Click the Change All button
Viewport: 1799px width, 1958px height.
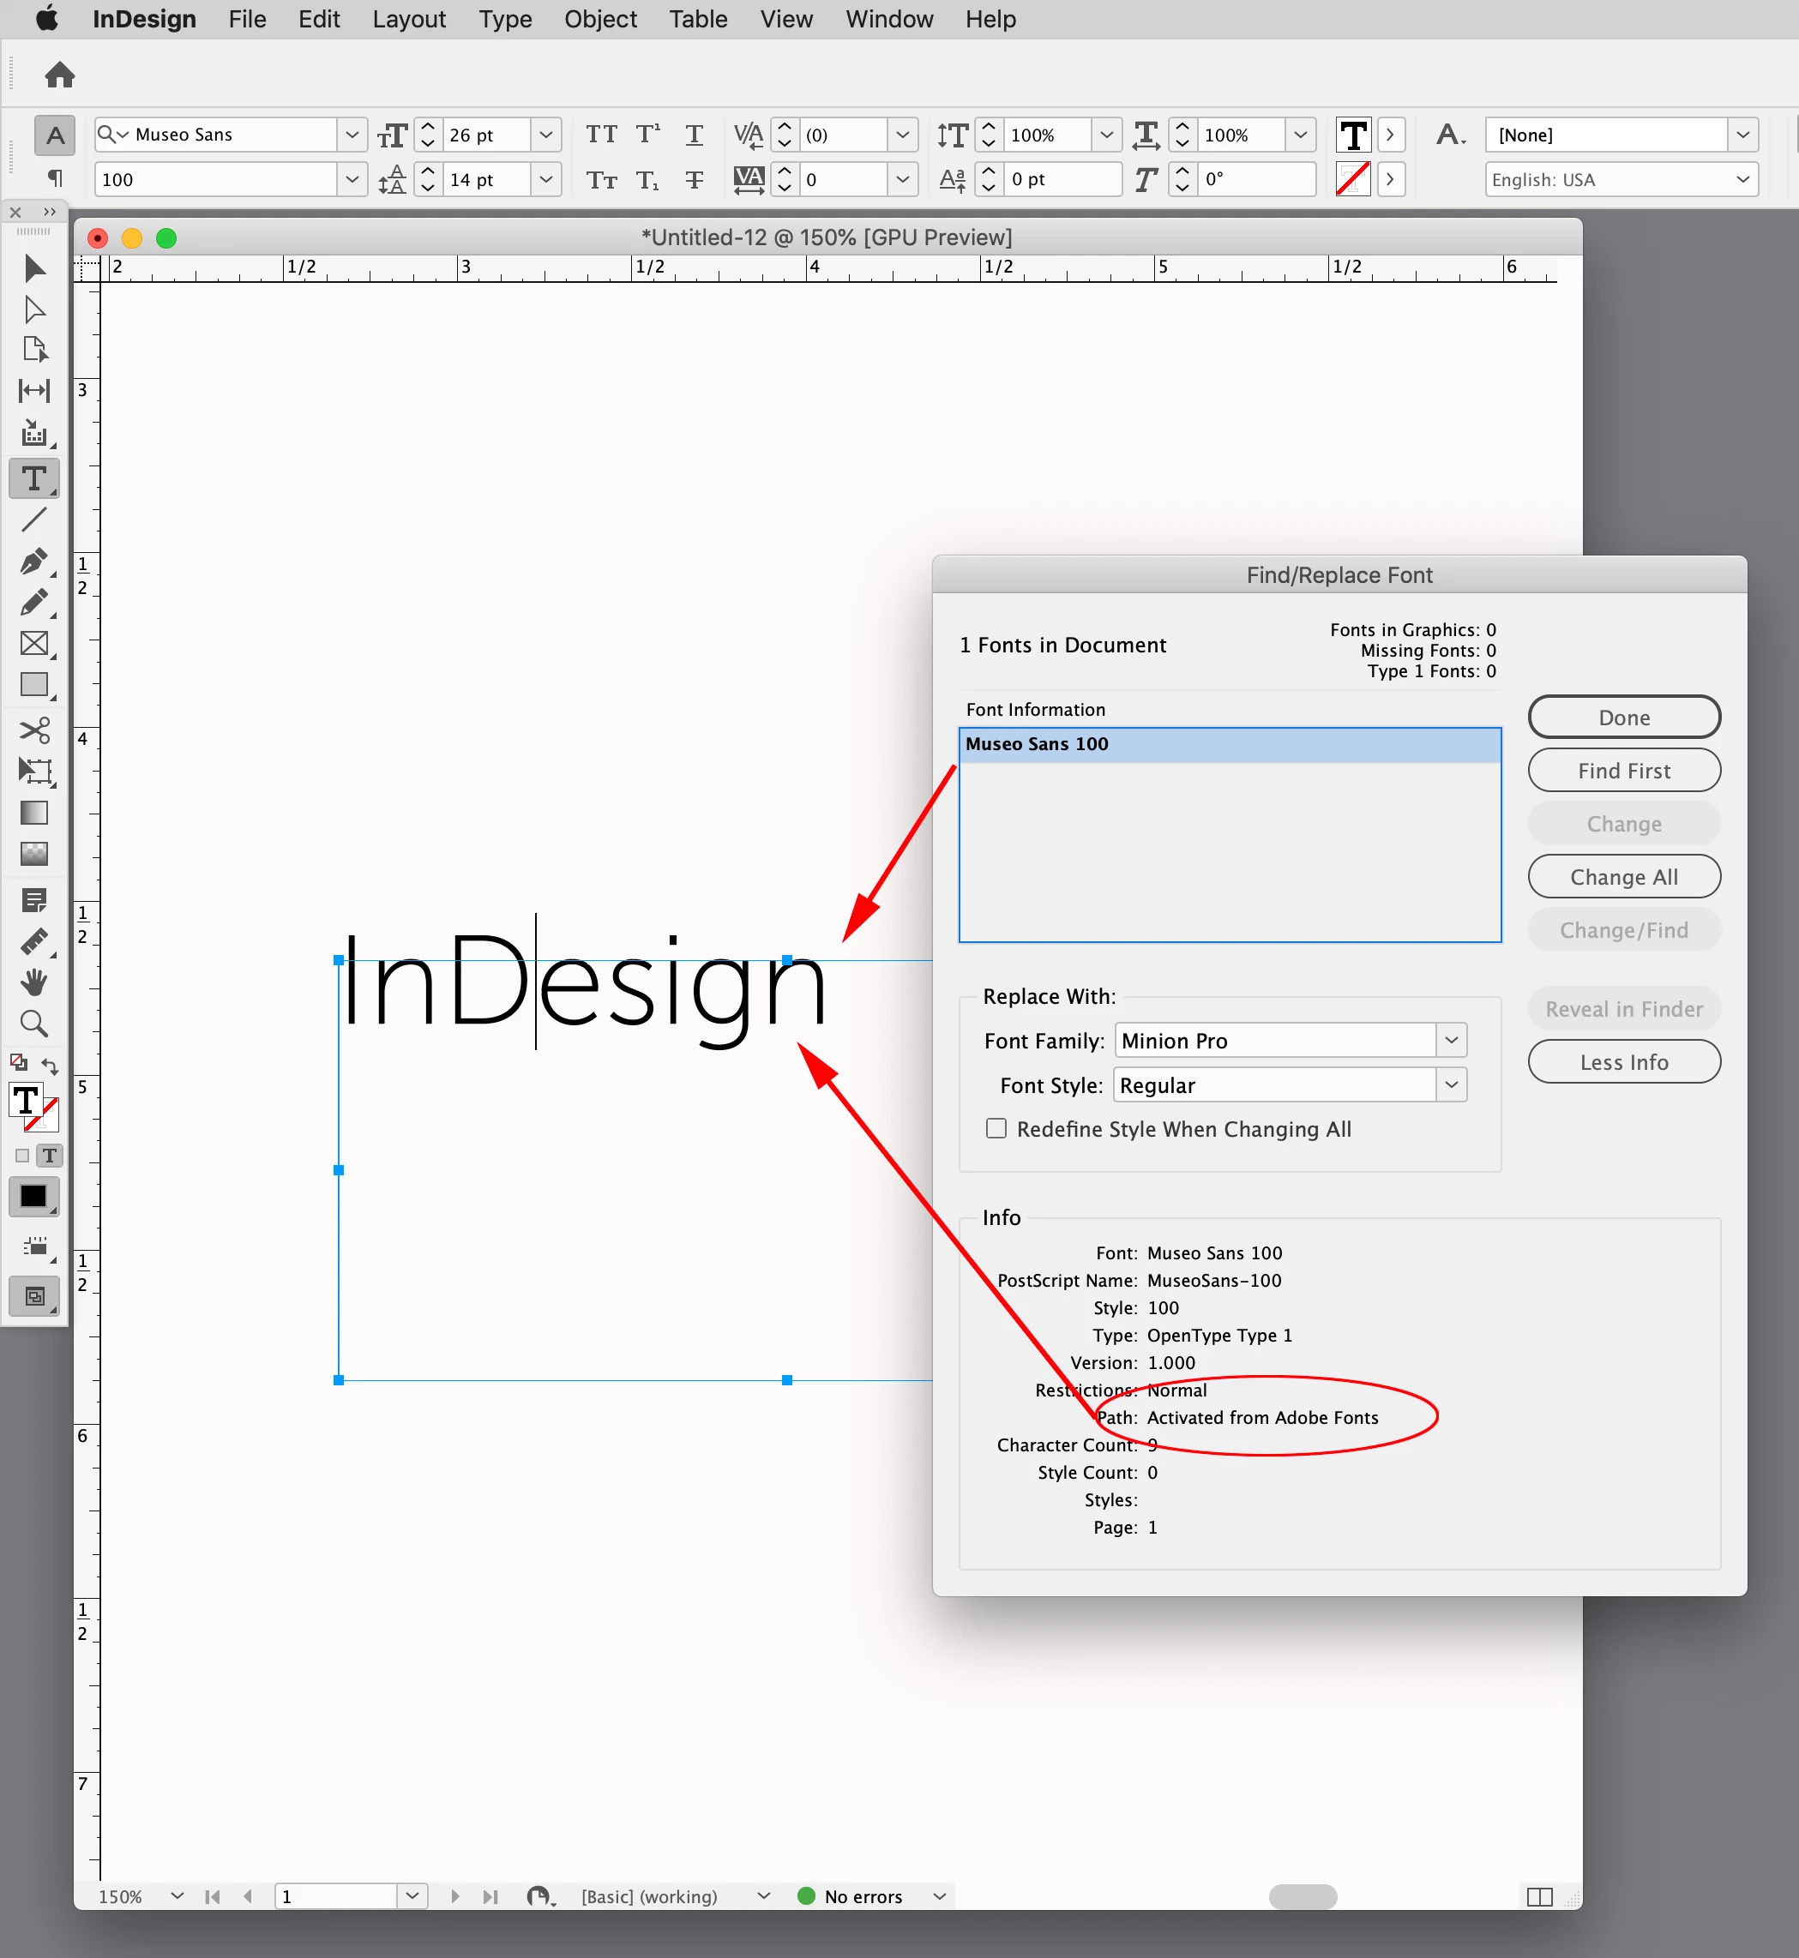(x=1623, y=877)
